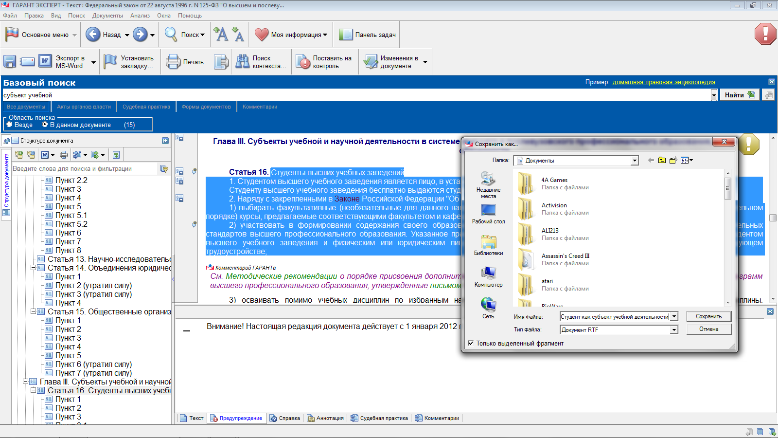Open Тип файла Документ RTF dropdown
Screen dimensions: 778x438
(x=674, y=329)
